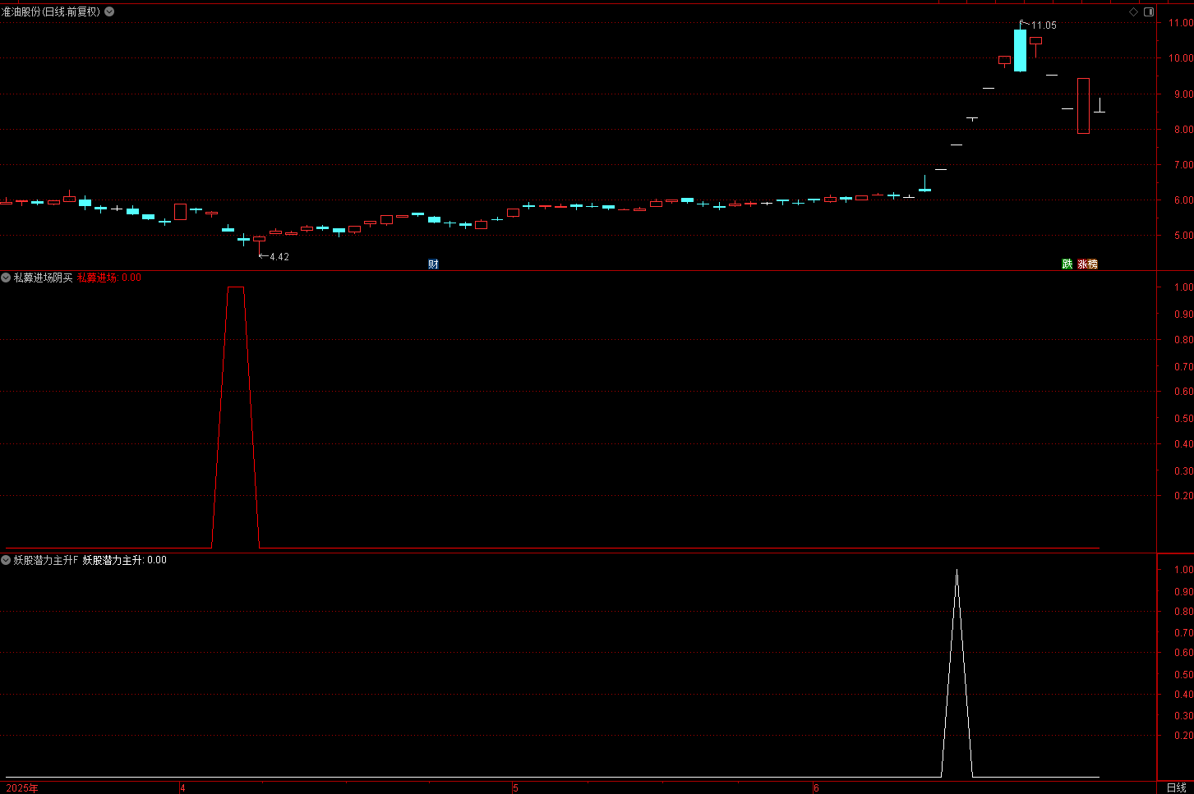Viewport: 1194px width, 794px height.
Task: Click the tall hollow red candlestick near 9.00
Action: coord(1084,106)
